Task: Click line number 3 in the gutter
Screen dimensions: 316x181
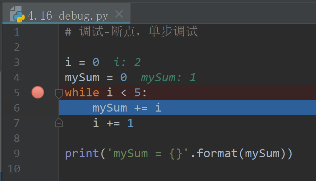Action: 16,63
